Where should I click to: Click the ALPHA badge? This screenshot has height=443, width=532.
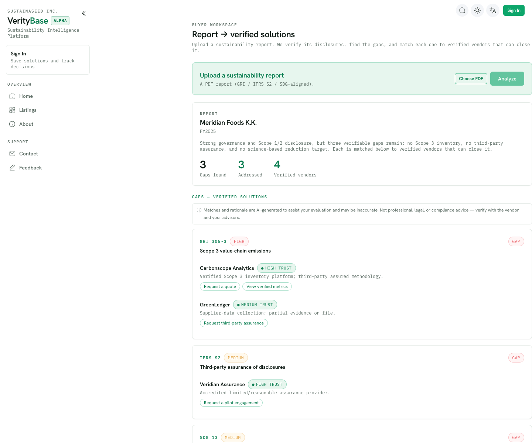60,21
